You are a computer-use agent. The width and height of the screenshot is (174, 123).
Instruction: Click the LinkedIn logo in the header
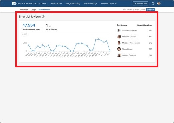point(14,3)
